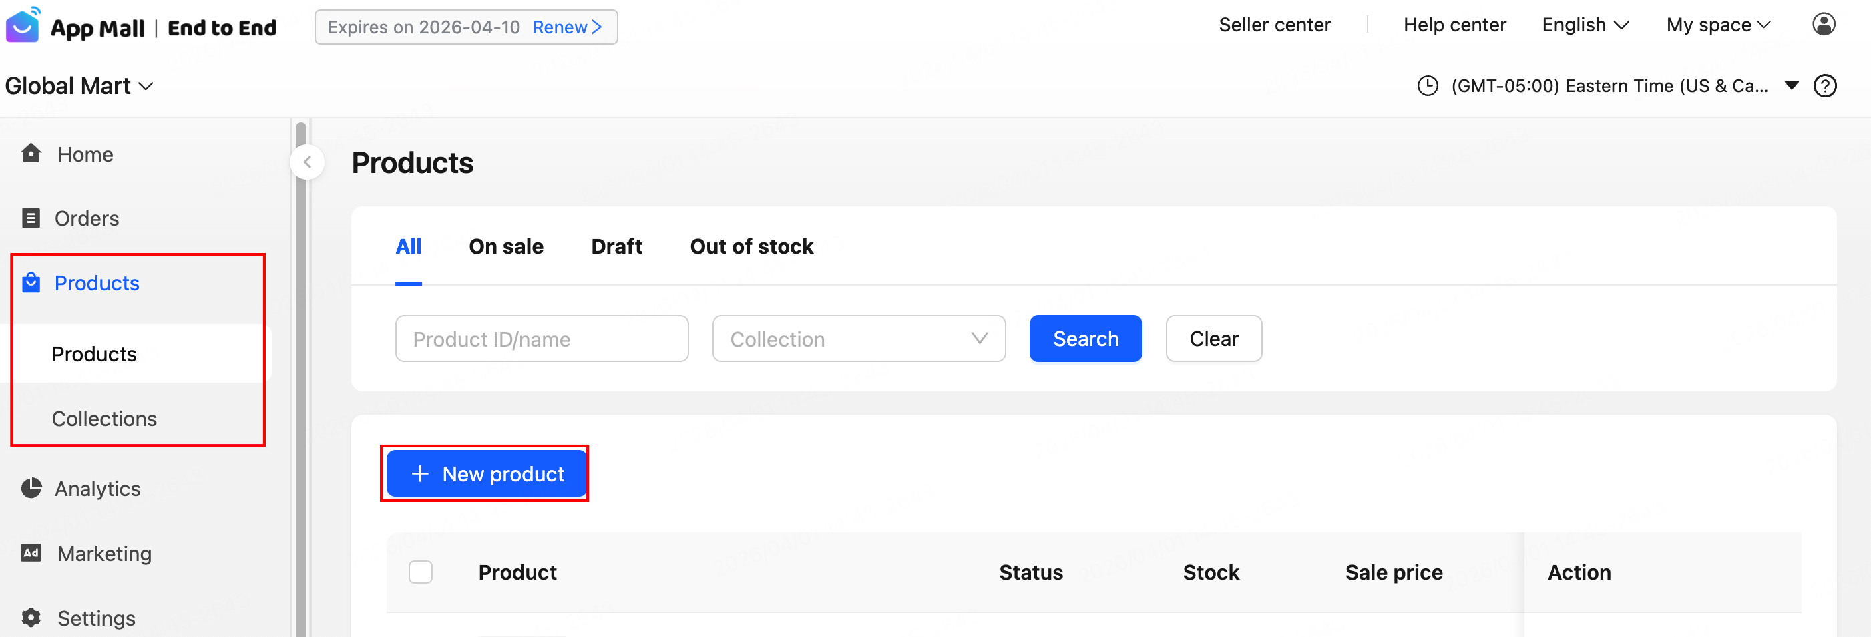Click the App Mall logo icon

tap(23, 26)
